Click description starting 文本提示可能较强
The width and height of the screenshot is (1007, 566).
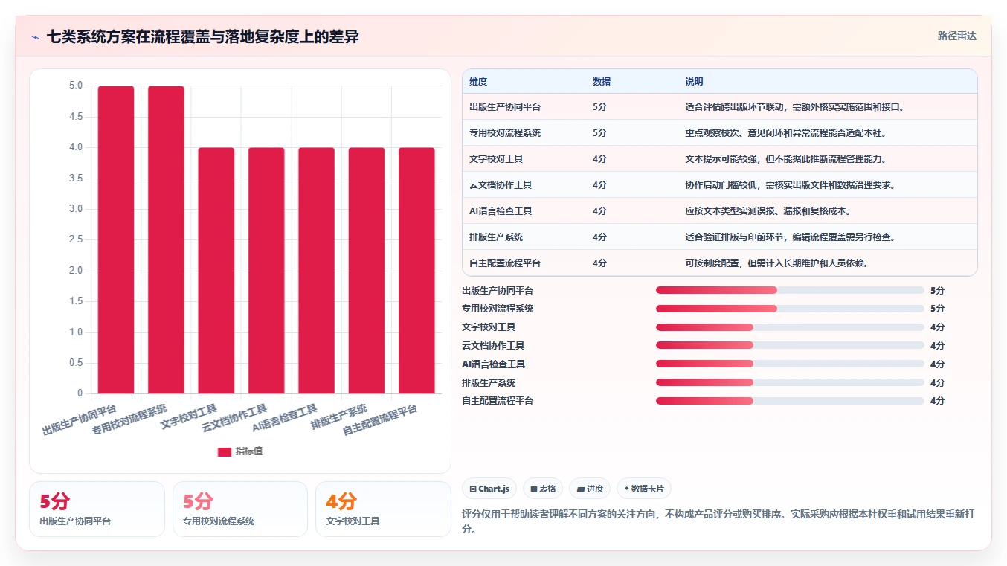[785, 159]
